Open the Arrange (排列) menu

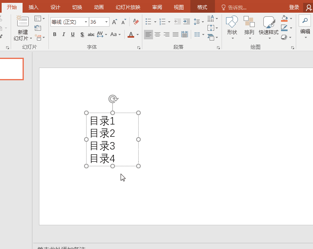click(x=249, y=25)
